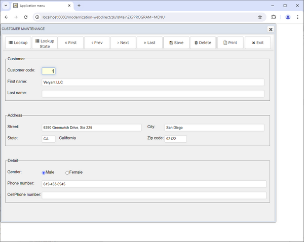Focus the Last name input field
Image resolution: width=304 pixels, height=242 pixels.
pos(153,93)
